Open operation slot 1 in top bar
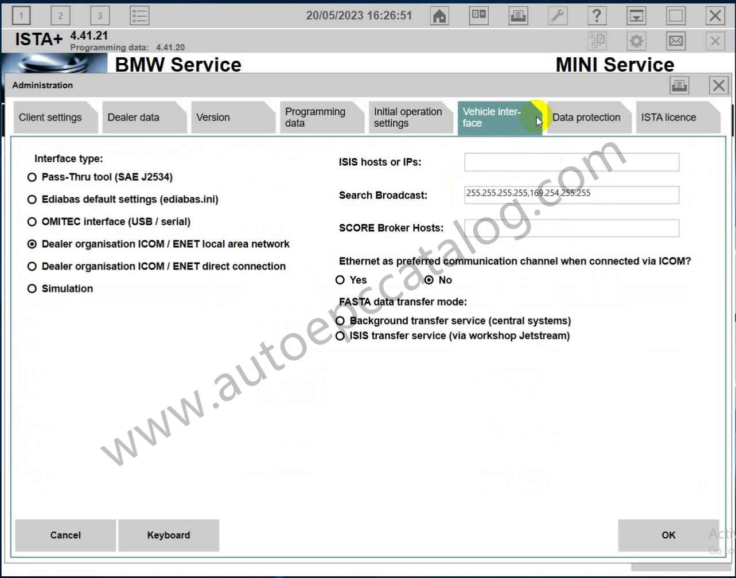This screenshot has width=736, height=578. coord(21,15)
